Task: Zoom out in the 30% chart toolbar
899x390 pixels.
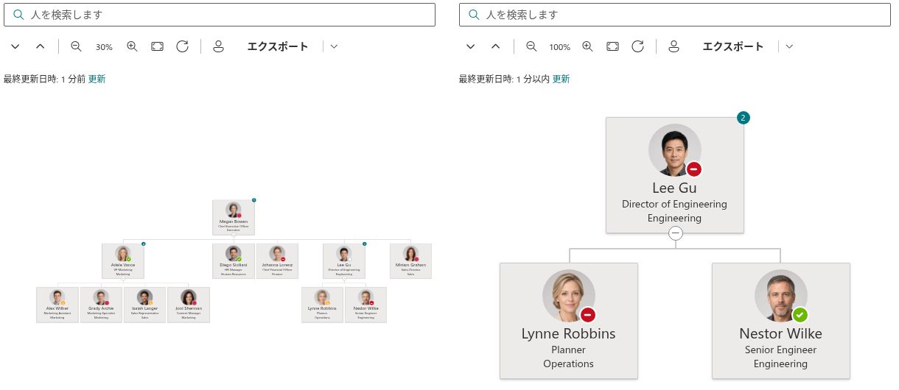Action: pyautogui.click(x=76, y=46)
